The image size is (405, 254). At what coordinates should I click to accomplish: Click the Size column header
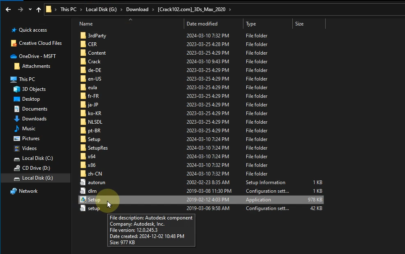click(299, 24)
